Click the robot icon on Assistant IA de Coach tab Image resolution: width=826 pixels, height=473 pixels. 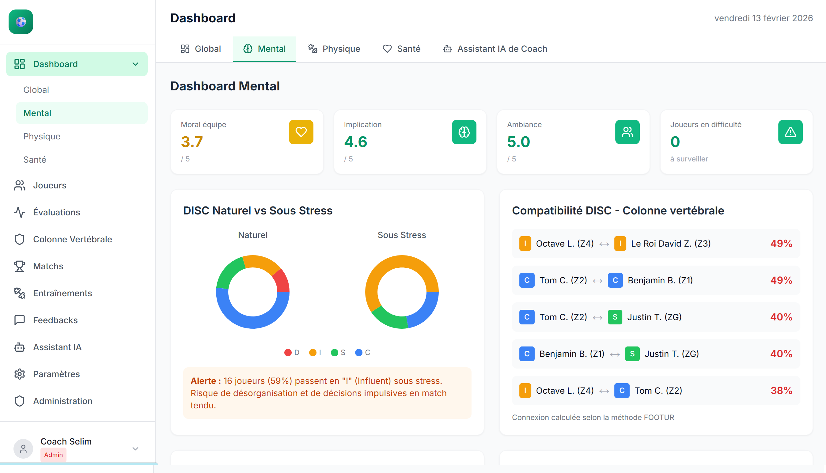point(448,49)
